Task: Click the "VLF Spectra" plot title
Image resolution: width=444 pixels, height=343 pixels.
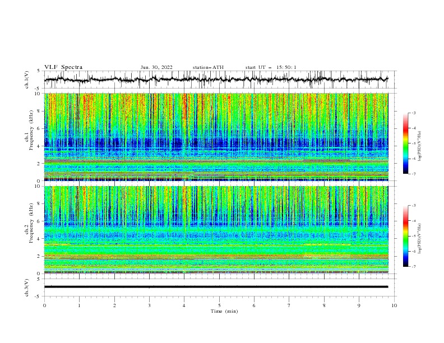Action: coord(63,67)
